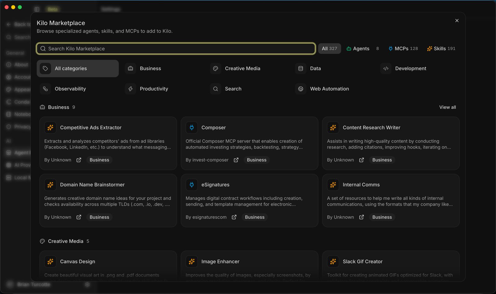Open Internal Comms external link icon
The width and height of the screenshot is (496, 294).
[361, 217]
